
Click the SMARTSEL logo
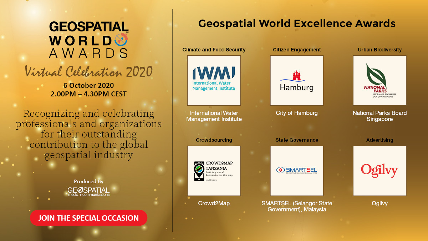click(x=297, y=171)
